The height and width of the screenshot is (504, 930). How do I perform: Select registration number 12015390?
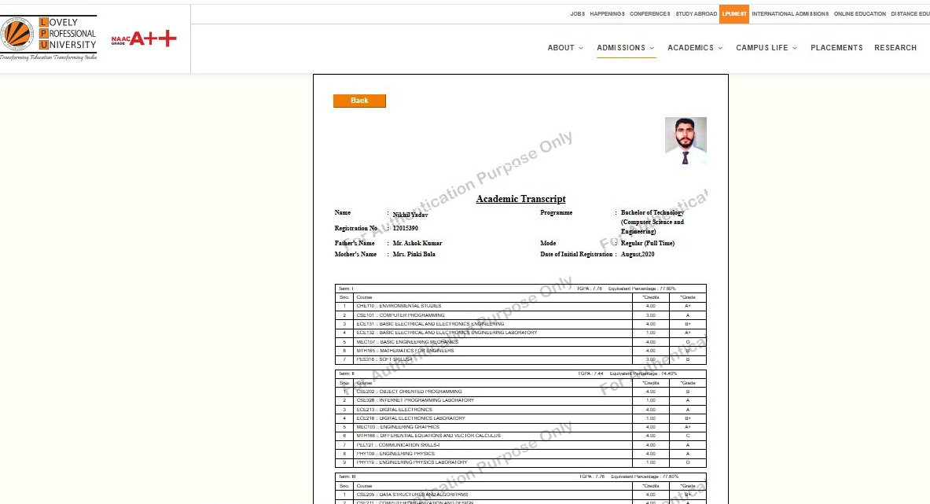pos(405,228)
